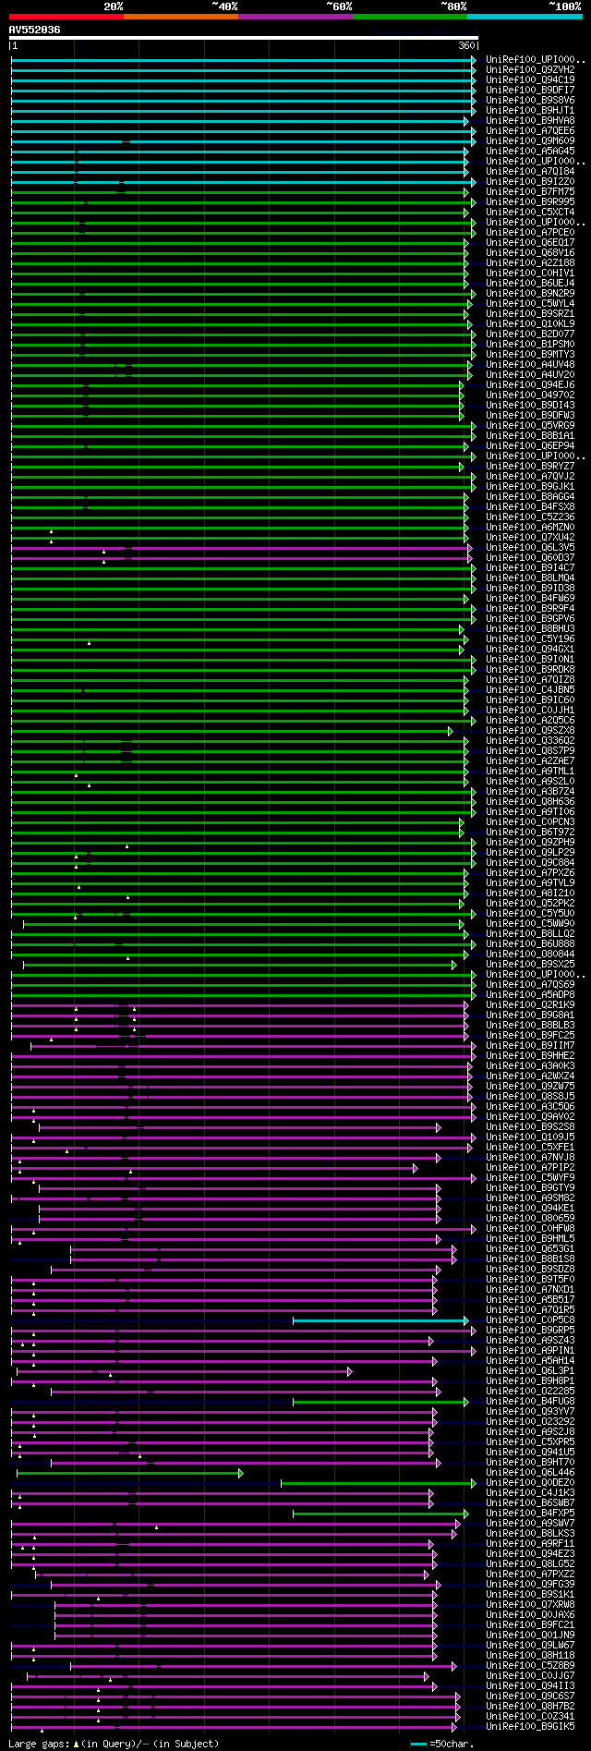The width and height of the screenshot is (591, 1751).
Task: Select label UniRef100_B9RDK8
Action: pyautogui.click(x=530, y=669)
